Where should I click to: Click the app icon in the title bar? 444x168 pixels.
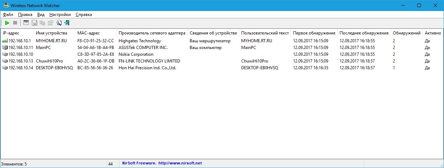pyautogui.click(x=5, y=5)
